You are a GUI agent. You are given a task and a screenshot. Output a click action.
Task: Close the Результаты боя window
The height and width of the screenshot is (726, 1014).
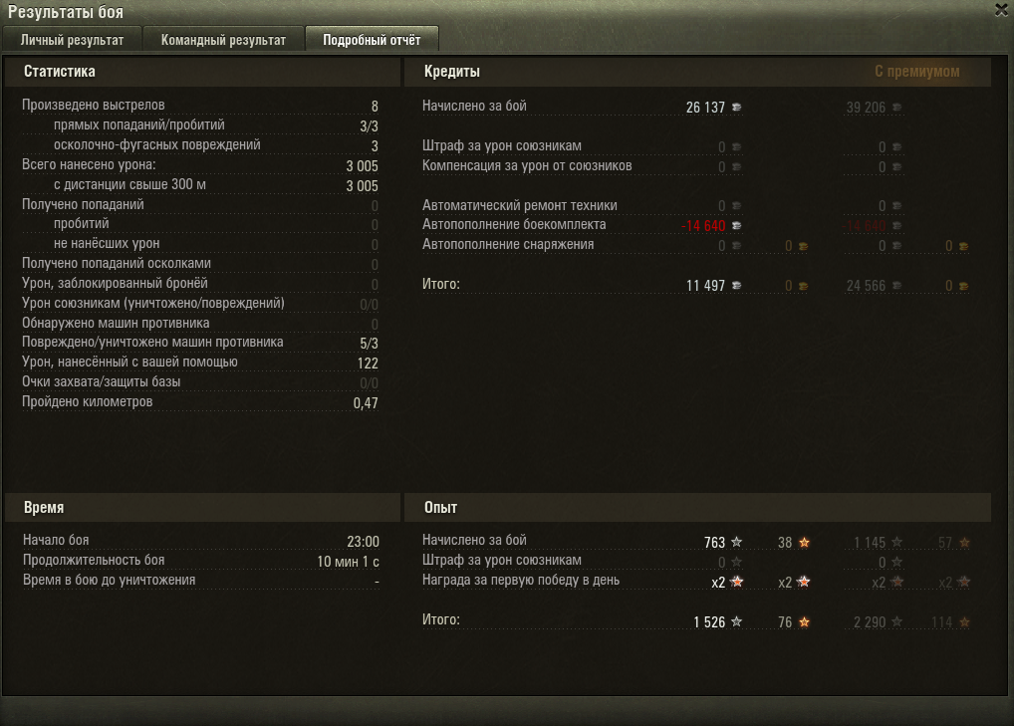coord(1002,10)
